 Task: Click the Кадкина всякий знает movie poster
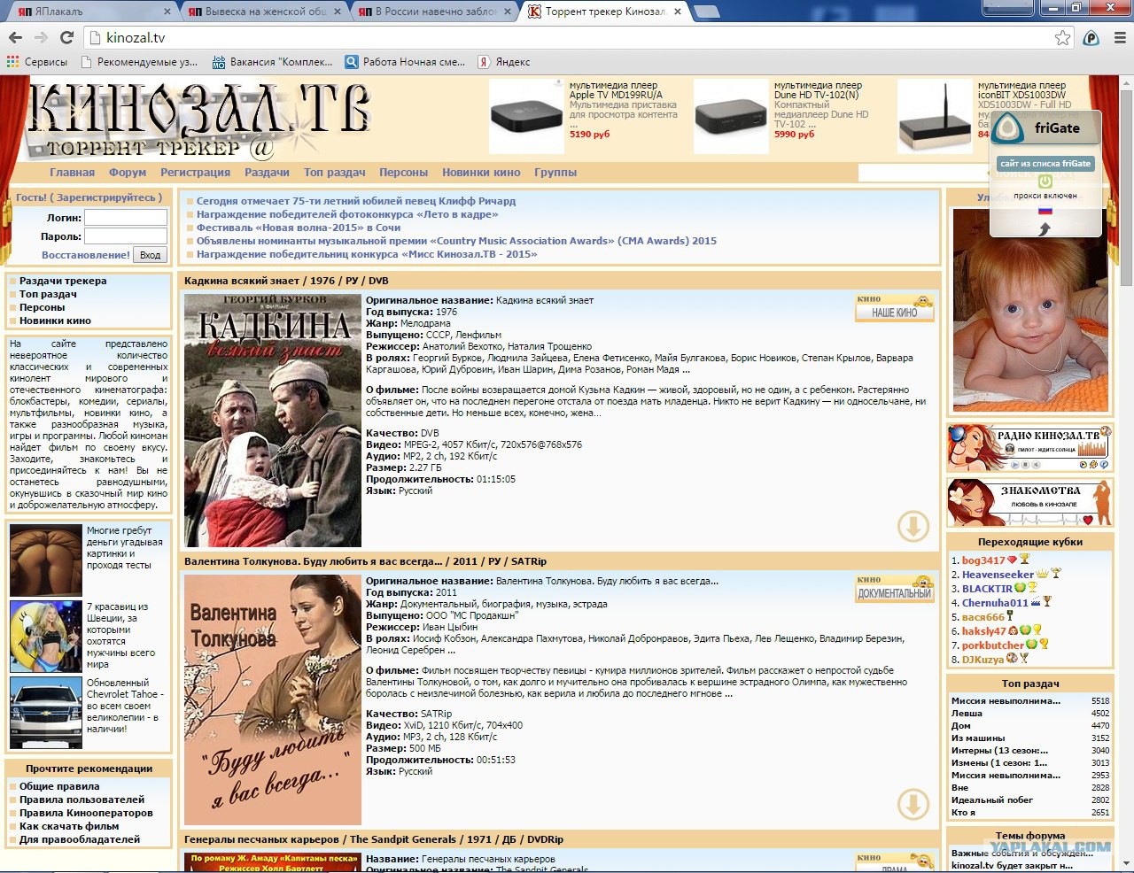273,421
